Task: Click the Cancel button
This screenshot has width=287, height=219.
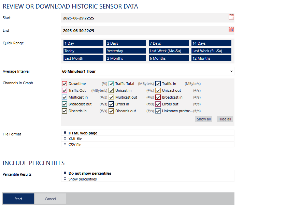Action: pos(50,199)
